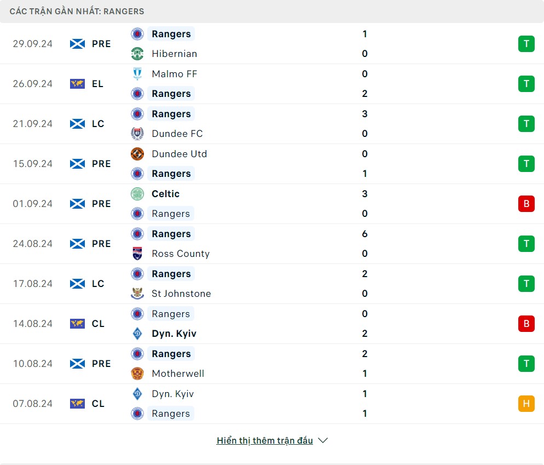This screenshot has width=544, height=465.
Task: Click the Celtic club crest icon
Action: click(x=137, y=194)
